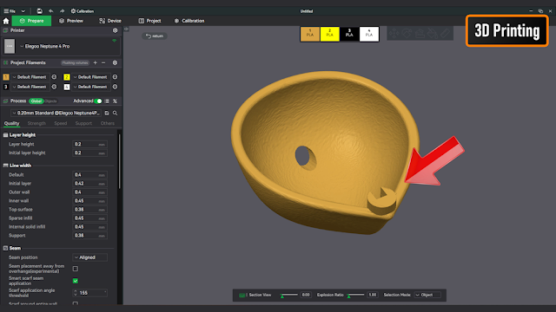Select the Quality settings tab
Screen dimensions: 556x312
[11, 123]
